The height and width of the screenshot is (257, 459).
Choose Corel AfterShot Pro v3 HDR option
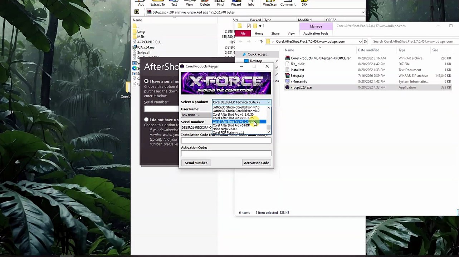[231, 125]
